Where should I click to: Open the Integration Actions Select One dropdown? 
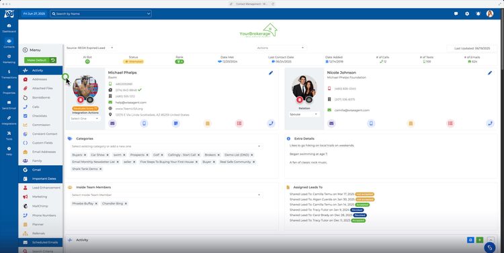tap(85, 119)
